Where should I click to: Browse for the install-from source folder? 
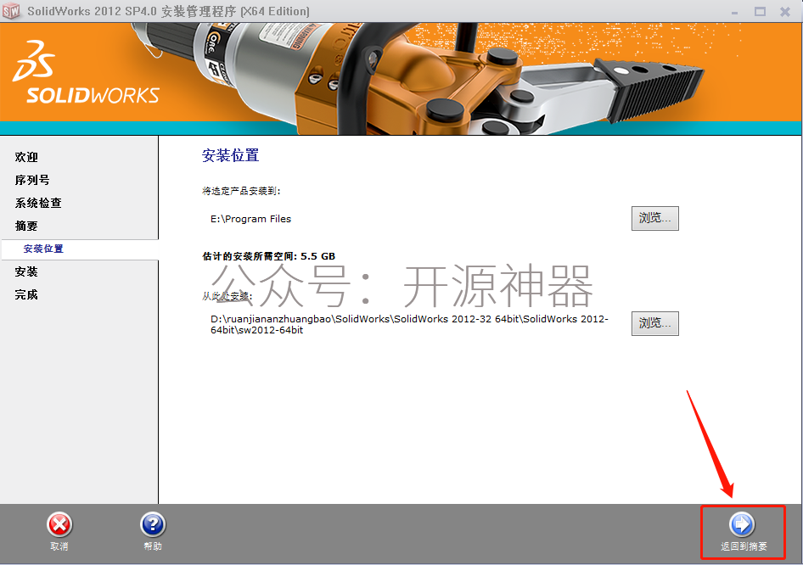point(655,323)
